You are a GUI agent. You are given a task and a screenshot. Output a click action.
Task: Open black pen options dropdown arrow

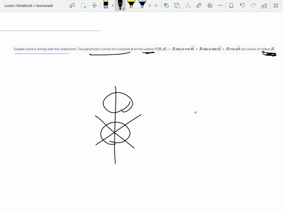click(123, 9)
